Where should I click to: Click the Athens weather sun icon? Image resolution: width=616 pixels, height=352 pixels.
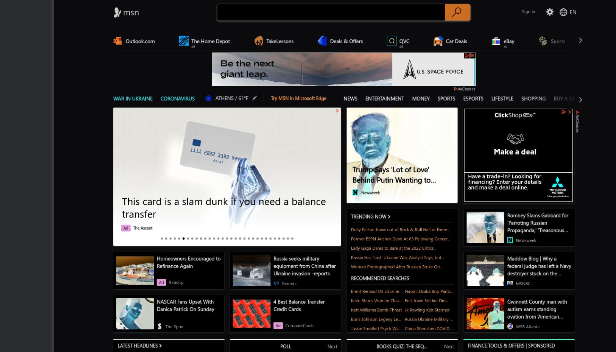click(x=209, y=99)
